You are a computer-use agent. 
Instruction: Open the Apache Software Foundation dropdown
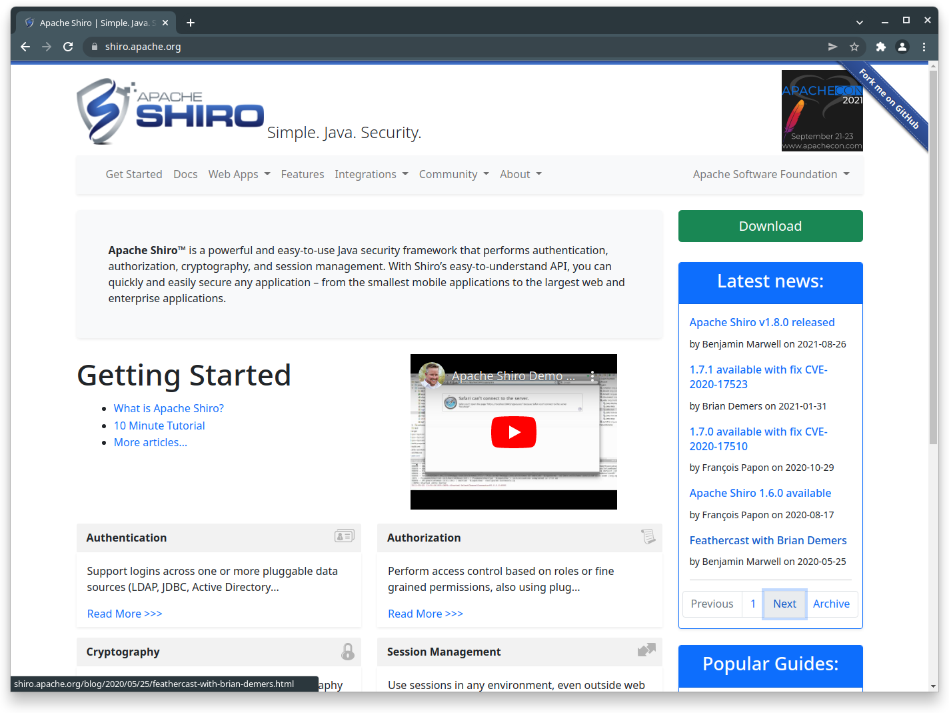pos(771,174)
